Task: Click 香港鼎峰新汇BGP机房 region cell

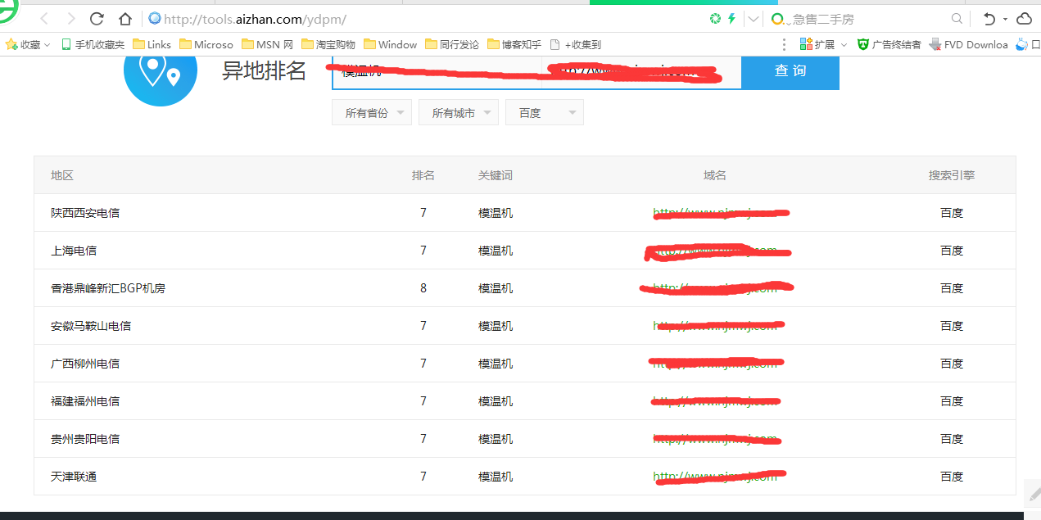Action: (108, 288)
